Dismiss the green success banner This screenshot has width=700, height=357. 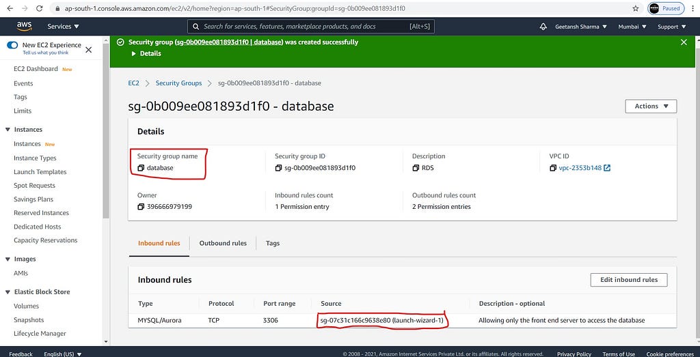(684, 42)
